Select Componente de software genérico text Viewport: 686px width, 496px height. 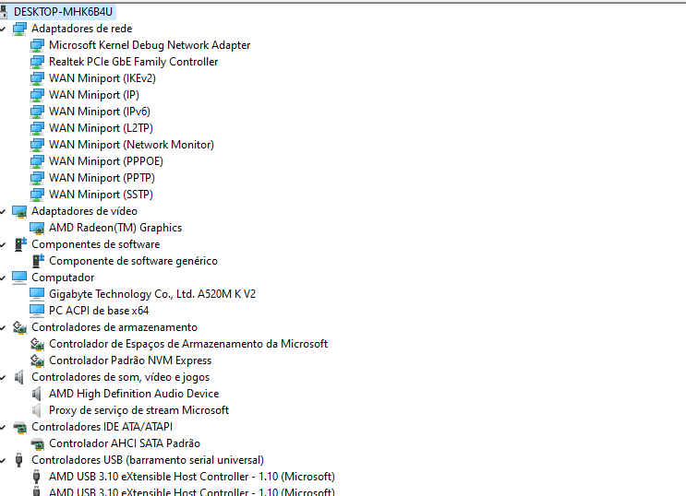pyautogui.click(x=134, y=261)
